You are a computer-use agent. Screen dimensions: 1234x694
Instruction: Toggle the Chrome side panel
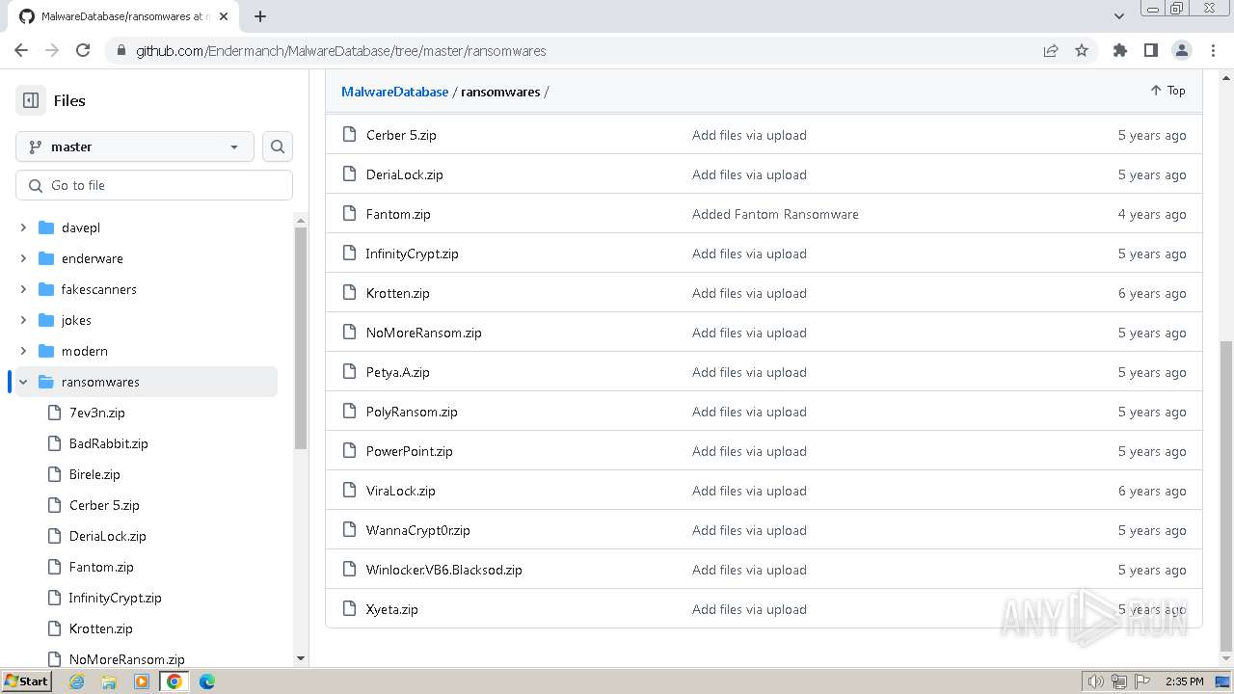click(x=1150, y=50)
